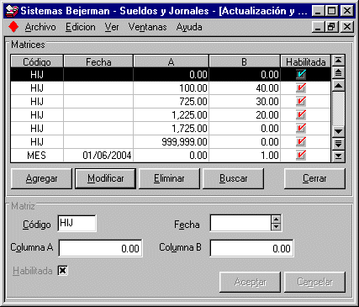The image size is (359, 307).
Task: Click the page-down scroll button
Action: (338, 144)
